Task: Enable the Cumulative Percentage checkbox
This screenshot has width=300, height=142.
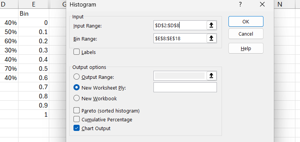Action: pos(77,119)
